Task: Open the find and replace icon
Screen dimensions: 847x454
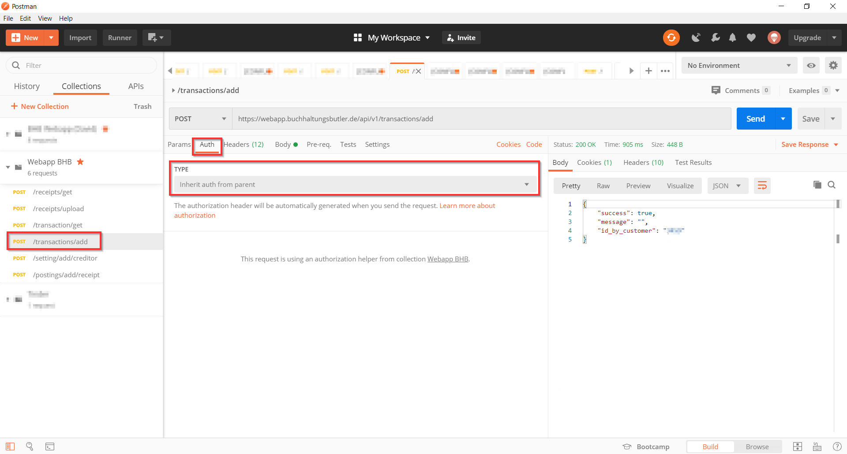Action: 30,447
